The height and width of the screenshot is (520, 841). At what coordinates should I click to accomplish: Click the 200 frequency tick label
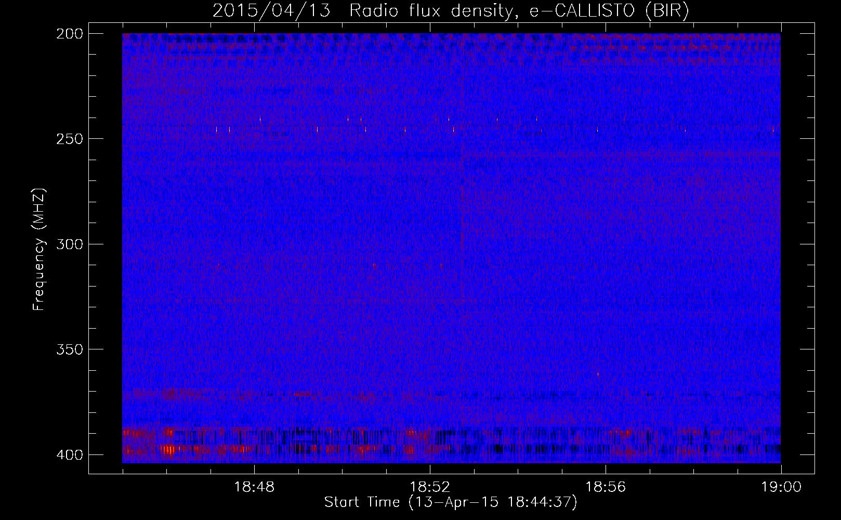tap(69, 34)
